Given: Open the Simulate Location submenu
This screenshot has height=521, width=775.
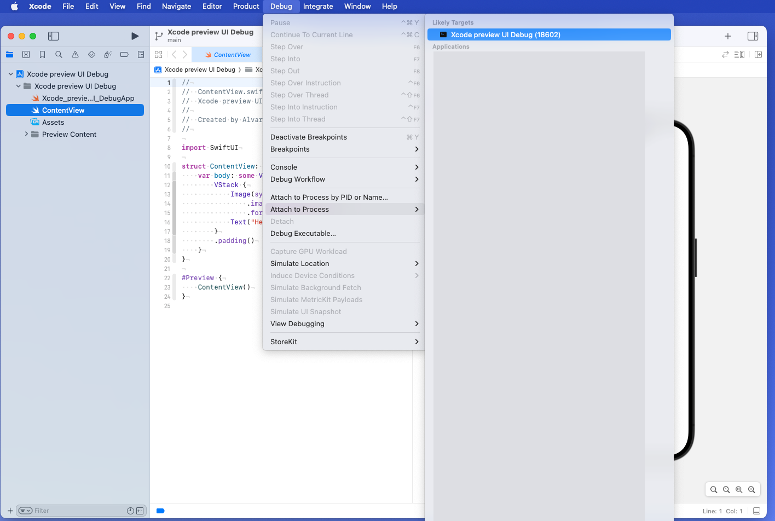Looking at the screenshot, I should click(344, 263).
